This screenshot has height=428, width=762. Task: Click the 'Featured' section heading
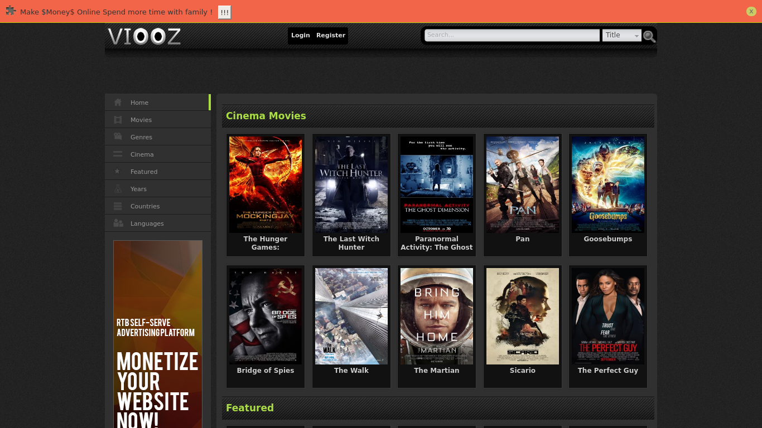(x=250, y=408)
